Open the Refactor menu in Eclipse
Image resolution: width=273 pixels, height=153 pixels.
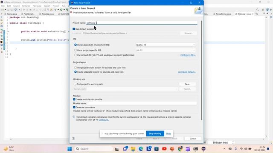tap(26, 6)
